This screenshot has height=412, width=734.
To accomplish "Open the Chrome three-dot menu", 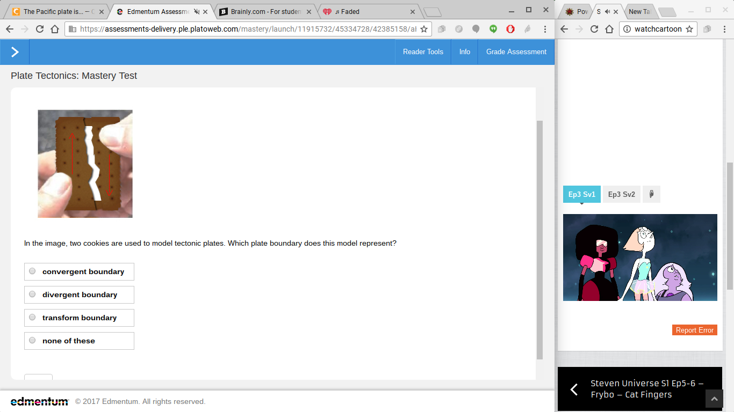I will pyautogui.click(x=545, y=29).
